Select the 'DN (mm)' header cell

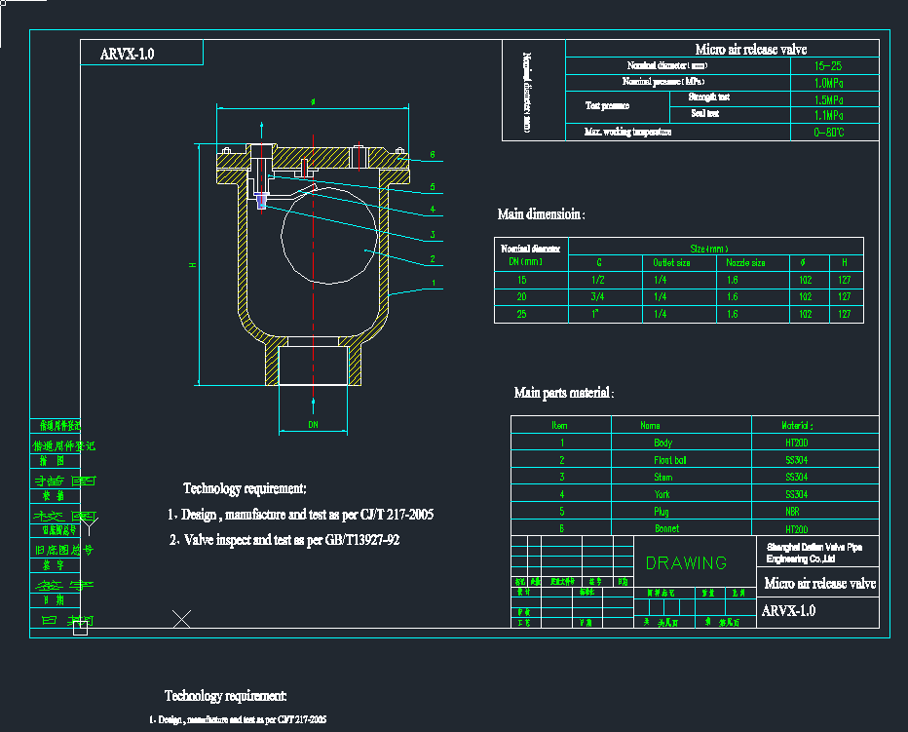pos(525,262)
